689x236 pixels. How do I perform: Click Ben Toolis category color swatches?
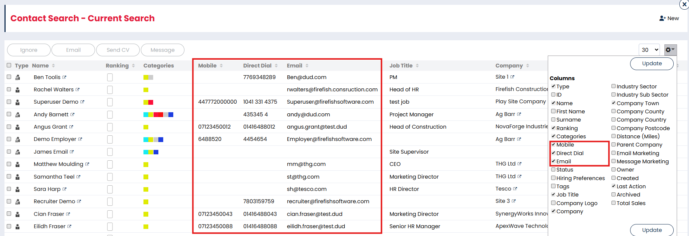tap(148, 78)
